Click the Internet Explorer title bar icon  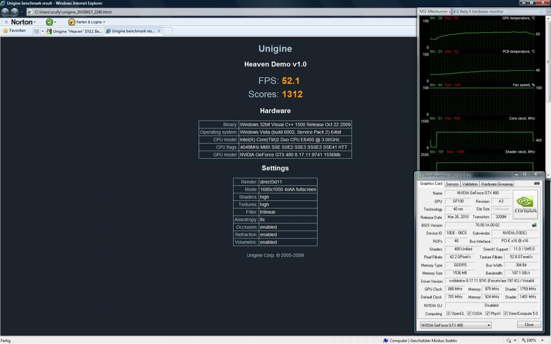click(x=3, y=3)
